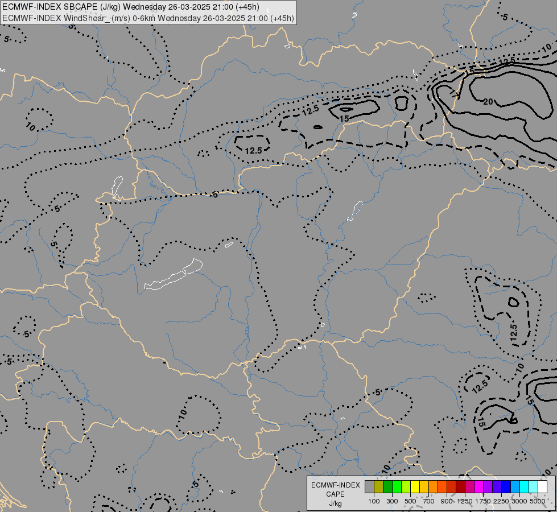Select the orange-red swatch left of 900 tick

443,487
